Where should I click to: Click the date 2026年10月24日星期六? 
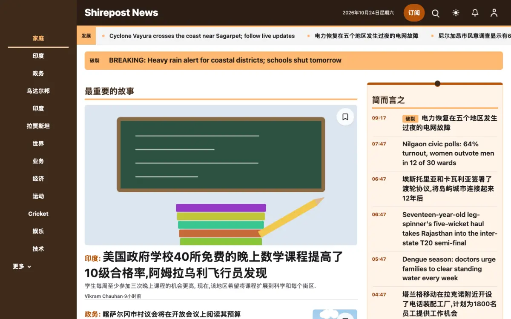pyautogui.click(x=368, y=13)
